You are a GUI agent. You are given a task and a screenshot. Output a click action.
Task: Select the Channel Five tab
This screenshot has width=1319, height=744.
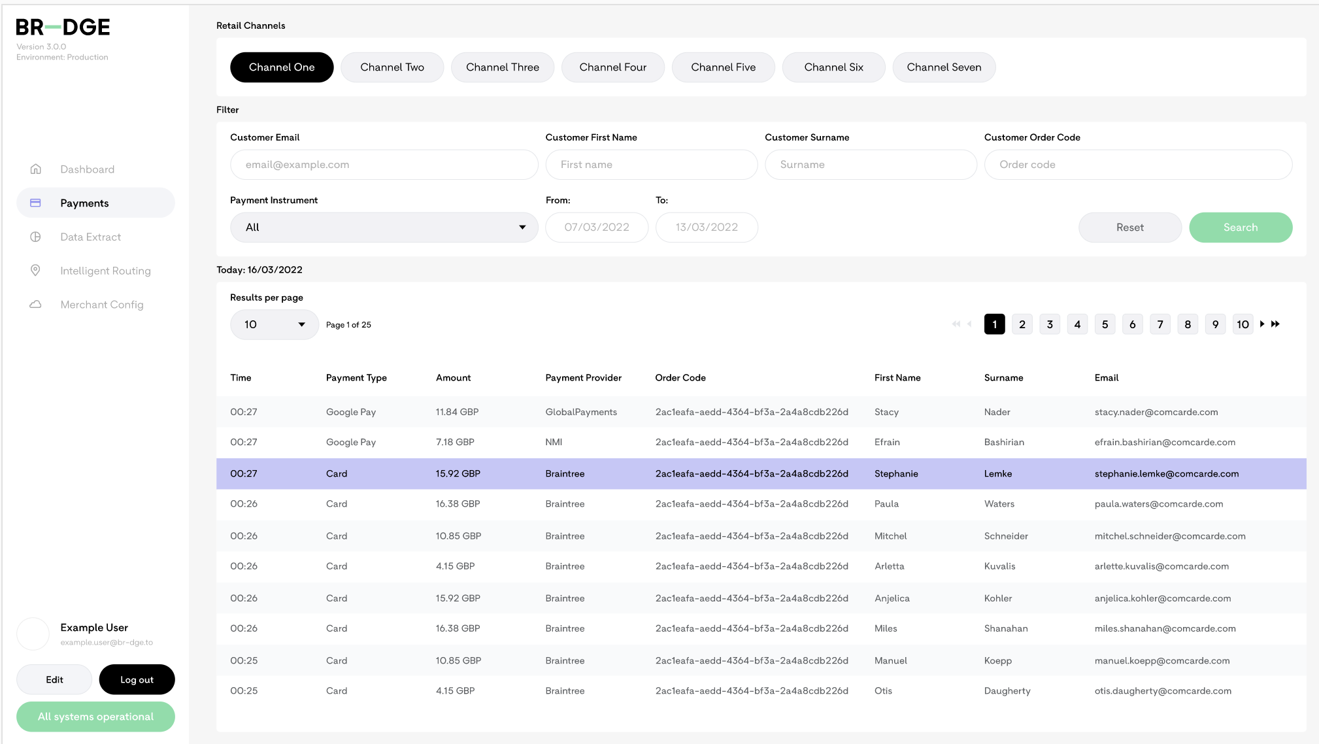coord(723,67)
